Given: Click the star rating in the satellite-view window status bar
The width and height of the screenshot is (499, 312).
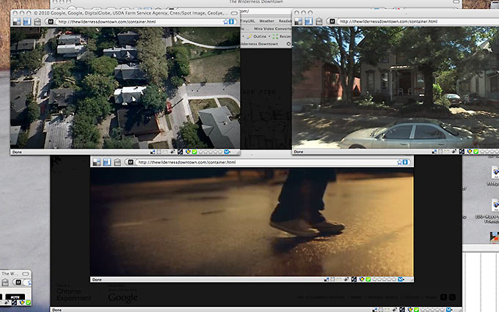Looking at the screenshot, I should tap(211, 152).
